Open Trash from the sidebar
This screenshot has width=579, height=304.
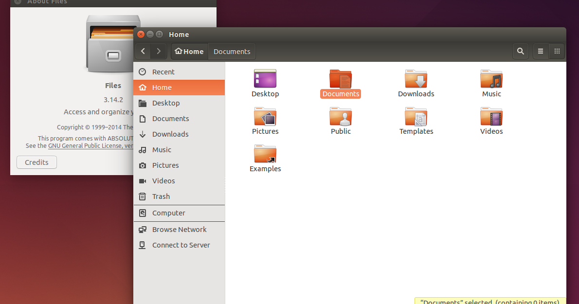[x=161, y=196]
